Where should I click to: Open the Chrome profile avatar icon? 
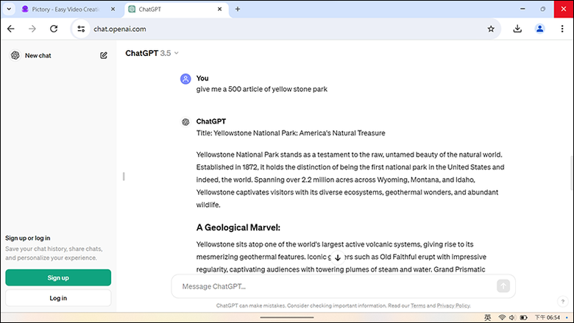coord(539,29)
